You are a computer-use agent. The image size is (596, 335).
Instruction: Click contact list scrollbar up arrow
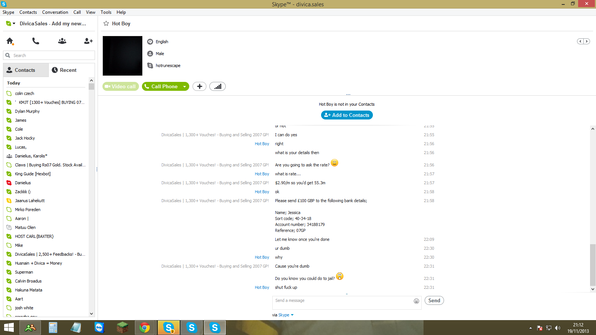tap(92, 80)
